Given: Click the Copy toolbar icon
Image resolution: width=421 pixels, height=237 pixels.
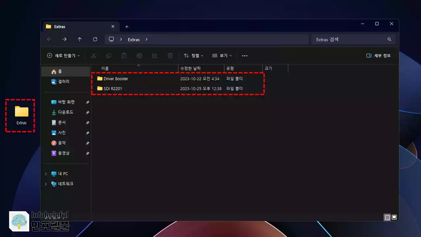Looking at the screenshot, I should point(109,56).
